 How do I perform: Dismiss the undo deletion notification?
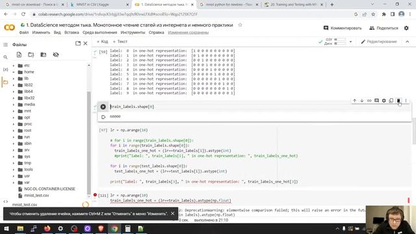[173, 213]
